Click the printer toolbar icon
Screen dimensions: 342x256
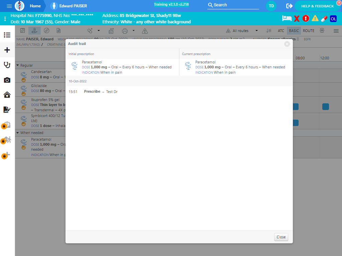(x=125, y=31)
